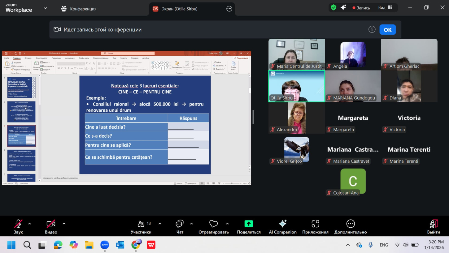Image resolution: width=449 pixels, height=253 pixels.
Task: Open the Chat panel icon
Action: (180, 224)
